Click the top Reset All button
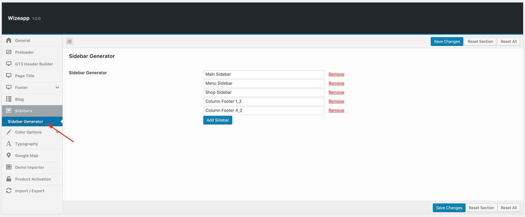This screenshot has height=217, width=525. pos(509,42)
